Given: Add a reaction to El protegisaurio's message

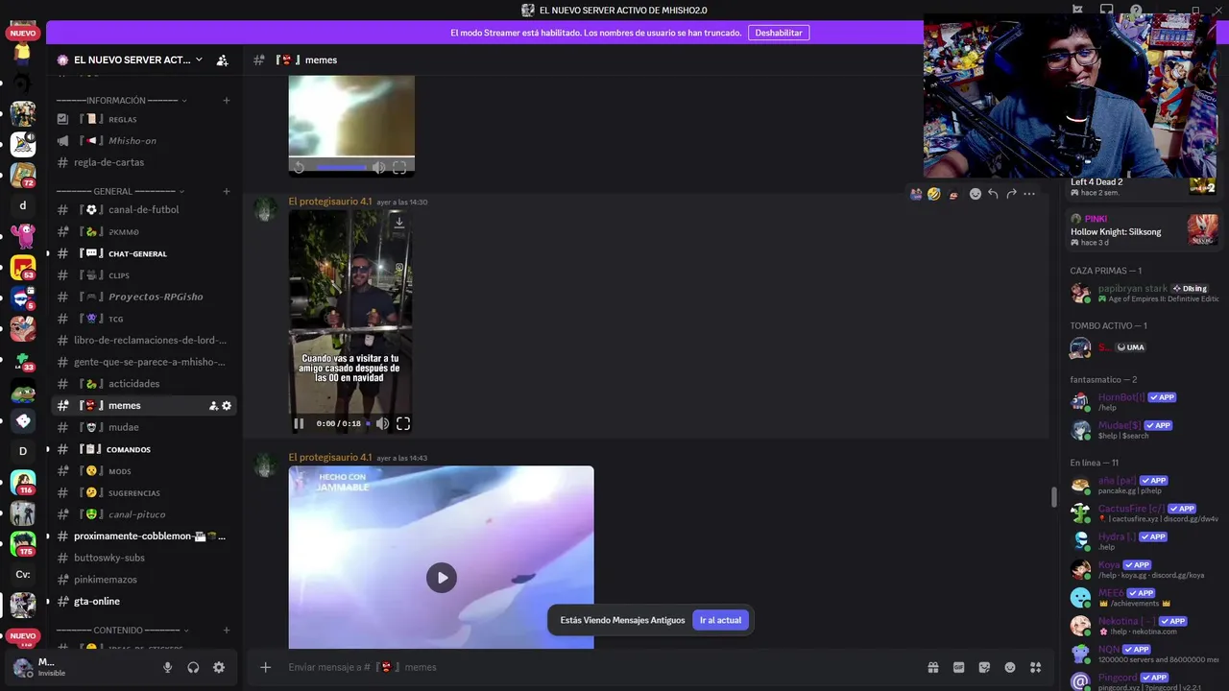Looking at the screenshot, I should point(975,194).
